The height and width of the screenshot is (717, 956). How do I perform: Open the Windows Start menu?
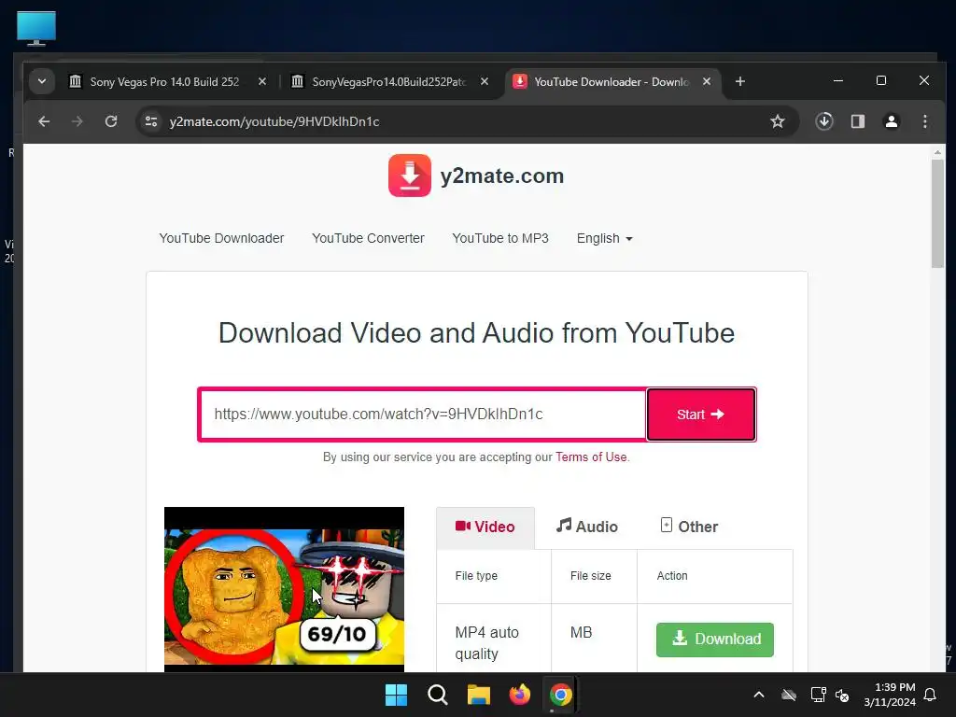(396, 695)
